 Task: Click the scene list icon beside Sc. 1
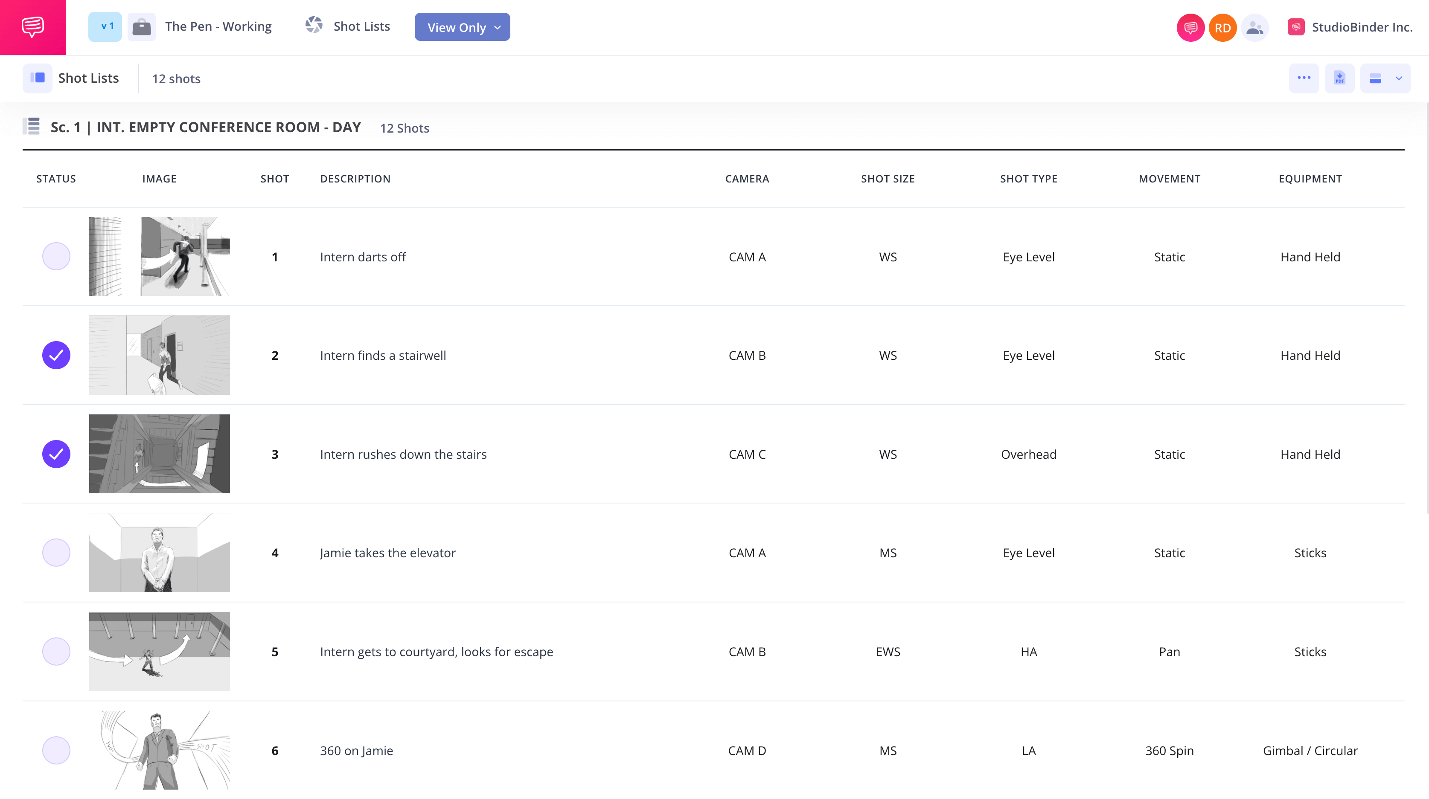pyautogui.click(x=32, y=127)
